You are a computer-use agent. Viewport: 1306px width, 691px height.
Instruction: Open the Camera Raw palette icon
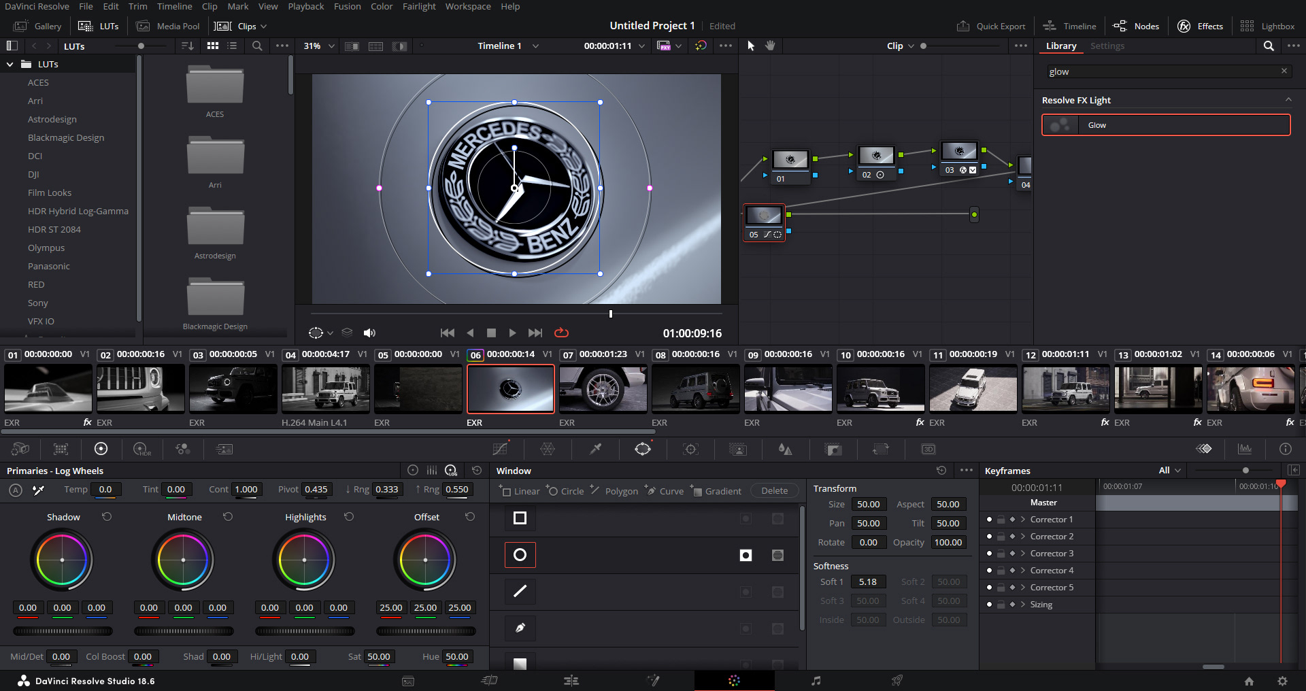(x=20, y=449)
